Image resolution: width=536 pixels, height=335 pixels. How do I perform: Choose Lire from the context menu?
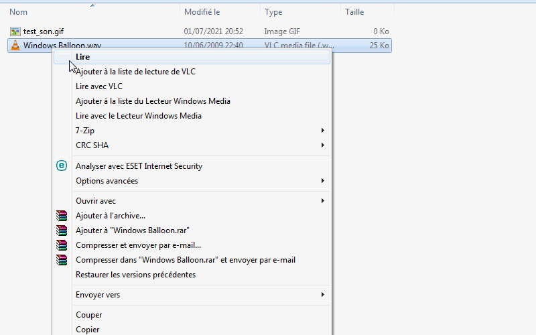(x=192, y=57)
